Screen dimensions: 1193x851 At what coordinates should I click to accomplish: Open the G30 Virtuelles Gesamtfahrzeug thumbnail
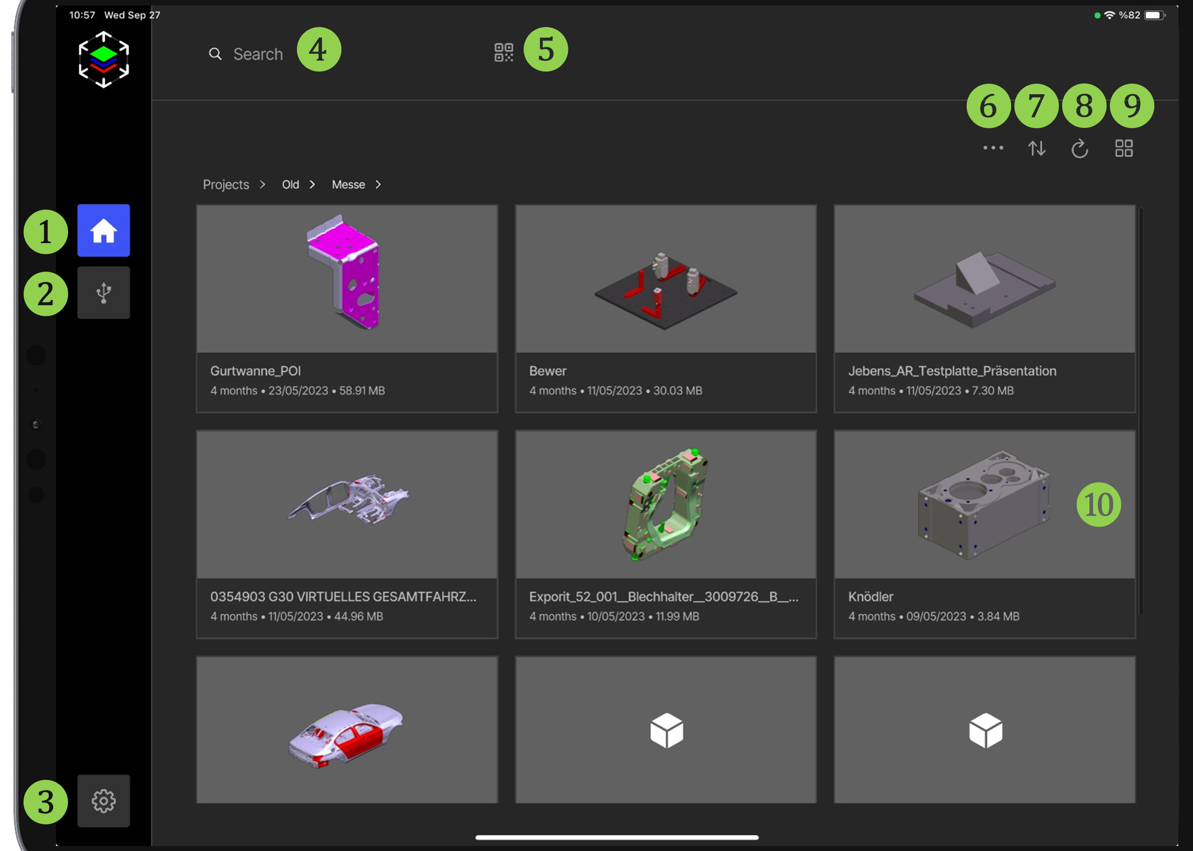tap(347, 505)
